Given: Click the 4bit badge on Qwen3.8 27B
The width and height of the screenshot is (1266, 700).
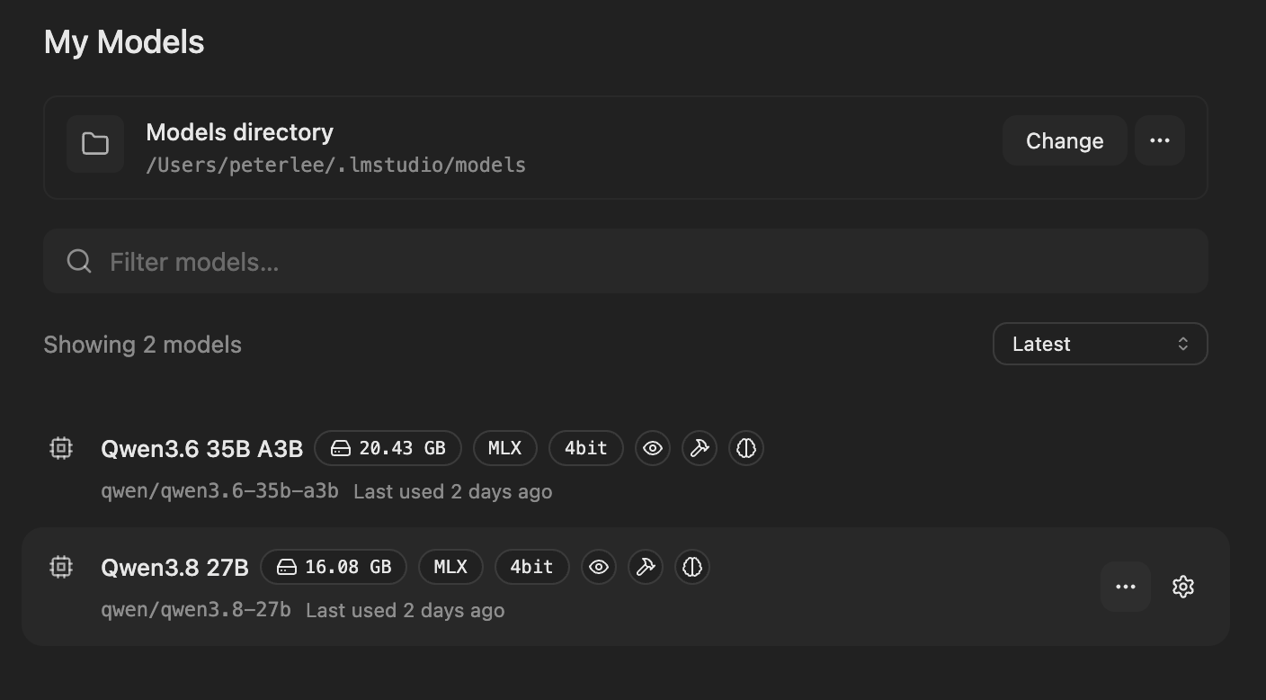Looking at the screenshot, I should tap(531, 567).
